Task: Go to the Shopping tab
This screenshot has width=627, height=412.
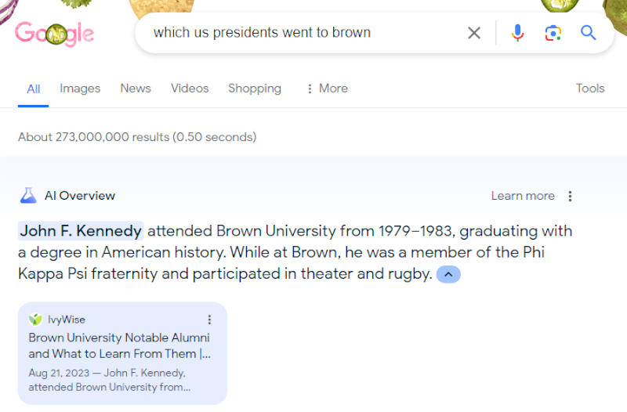Action: [255, 89]
